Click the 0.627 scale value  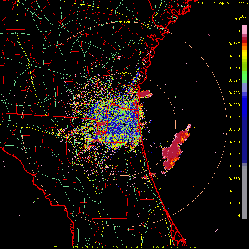(234, 117)
